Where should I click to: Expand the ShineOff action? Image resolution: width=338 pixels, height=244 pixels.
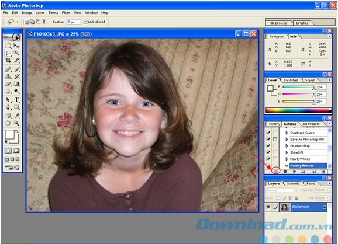click(x=287, y=152)
